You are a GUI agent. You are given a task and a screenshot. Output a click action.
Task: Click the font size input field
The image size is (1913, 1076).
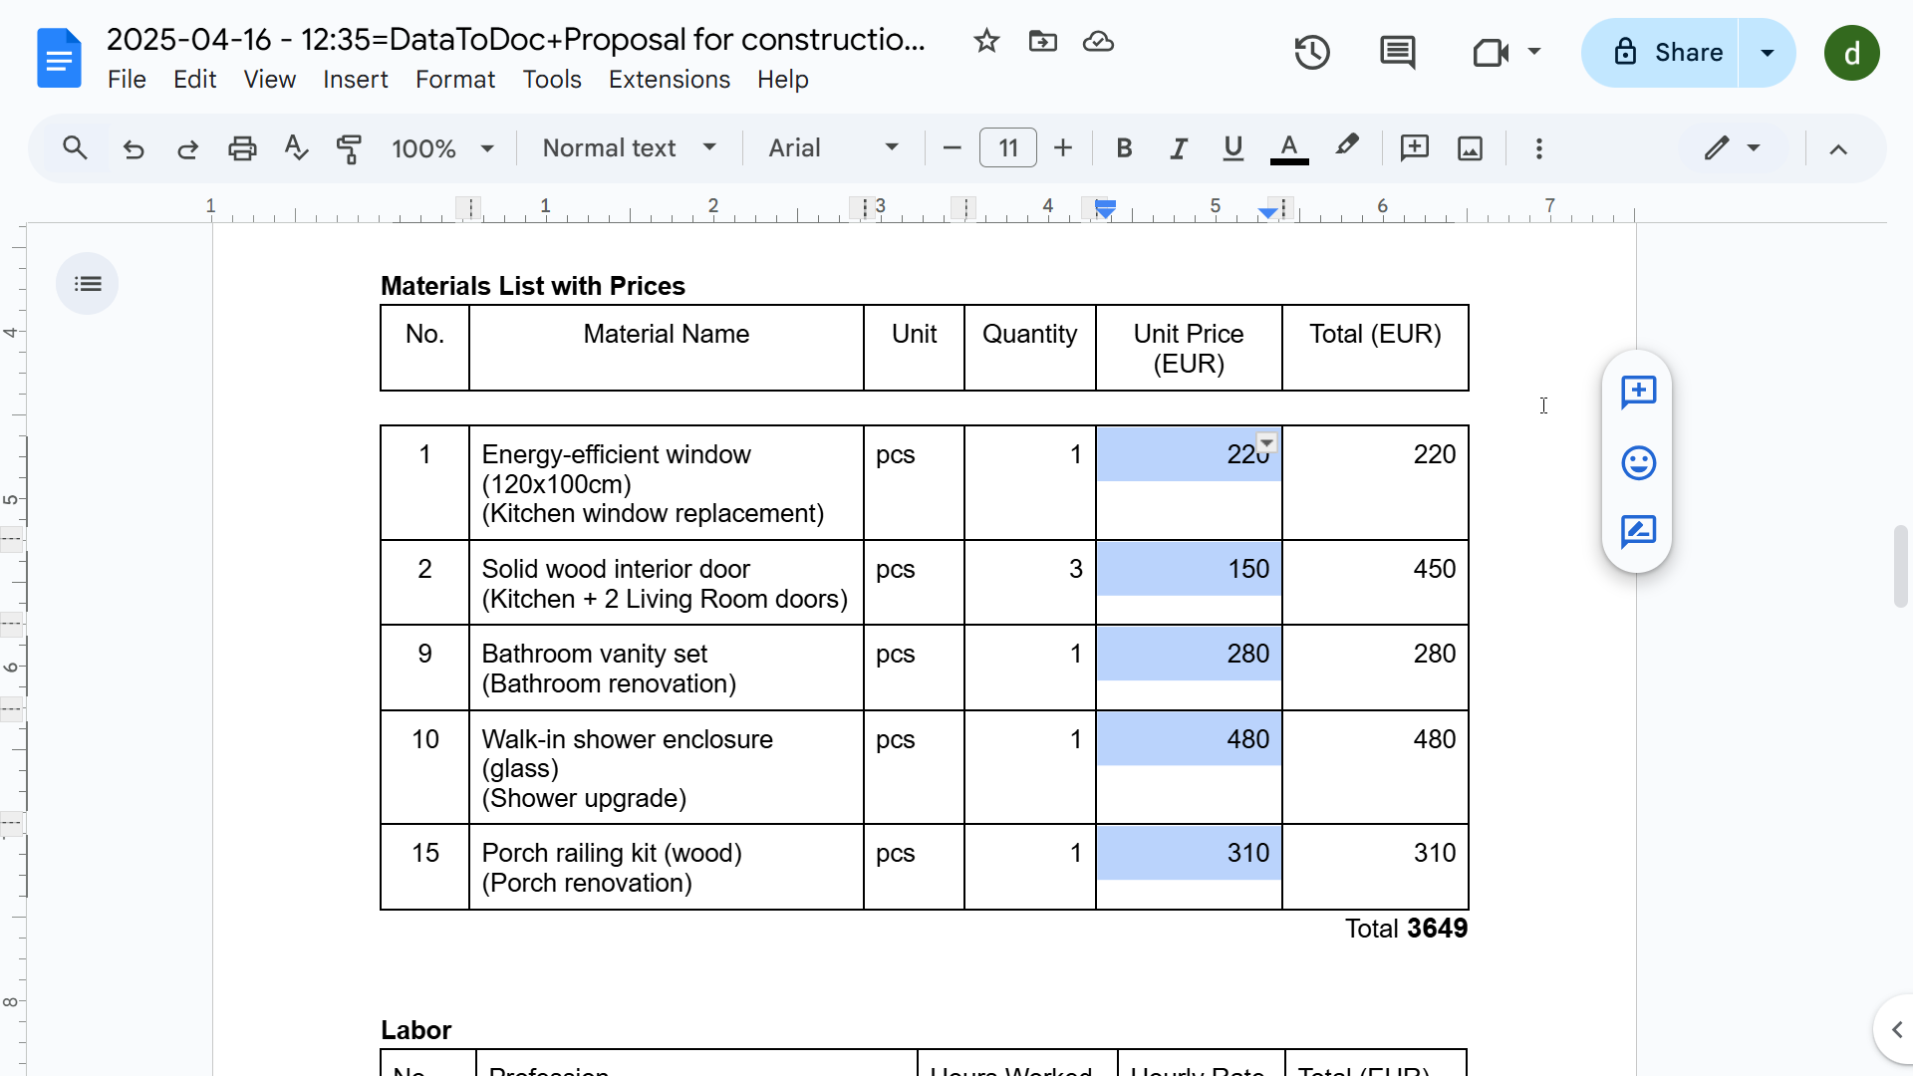tap(1008, 148)
